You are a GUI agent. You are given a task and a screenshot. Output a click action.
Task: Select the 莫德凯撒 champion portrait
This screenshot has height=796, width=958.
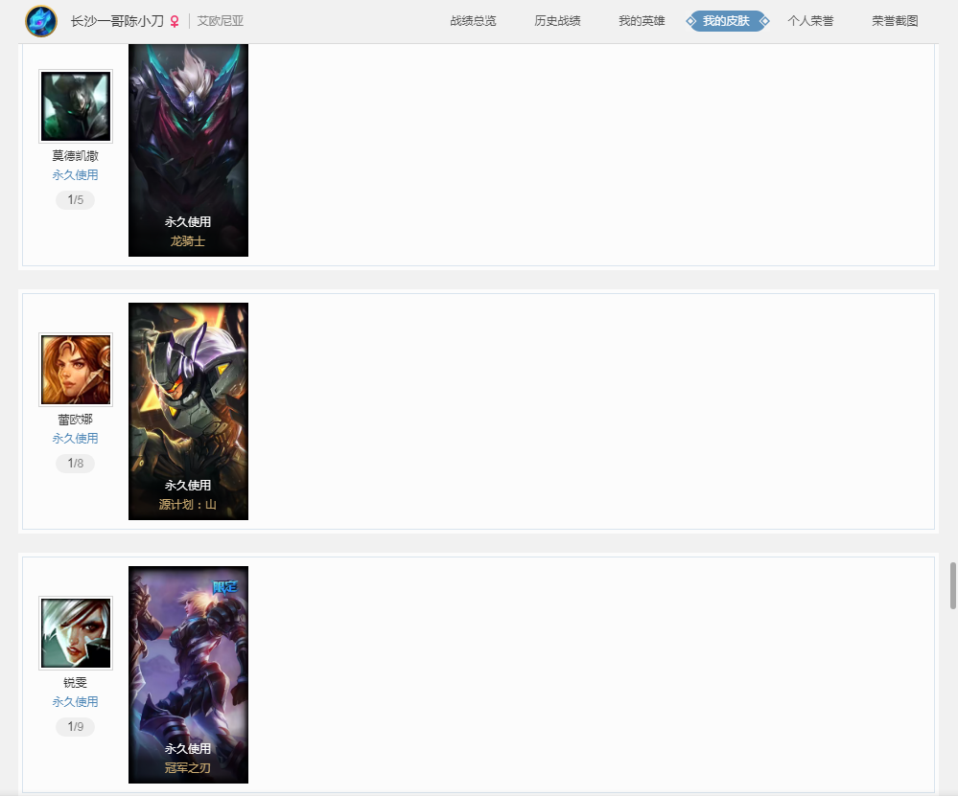click(x=76, y=106)
